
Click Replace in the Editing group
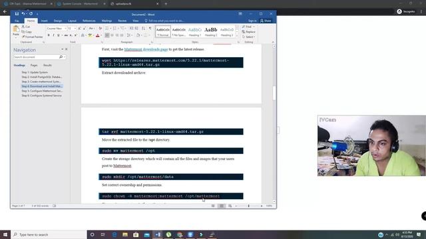pyautogui.click(x=248, y=32)
